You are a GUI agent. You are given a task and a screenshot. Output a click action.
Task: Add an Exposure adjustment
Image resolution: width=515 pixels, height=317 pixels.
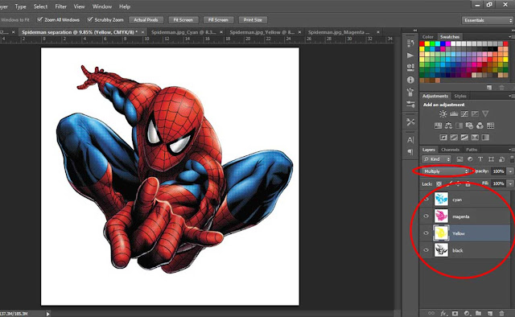click(x=475, y=113)
